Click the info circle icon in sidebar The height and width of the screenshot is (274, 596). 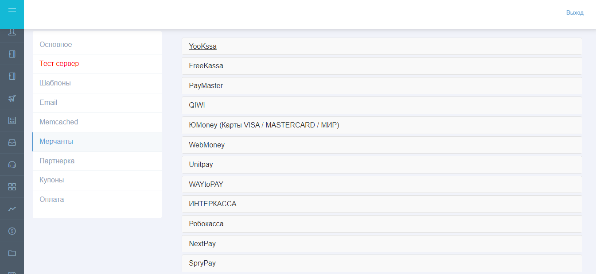click(12, 231)
